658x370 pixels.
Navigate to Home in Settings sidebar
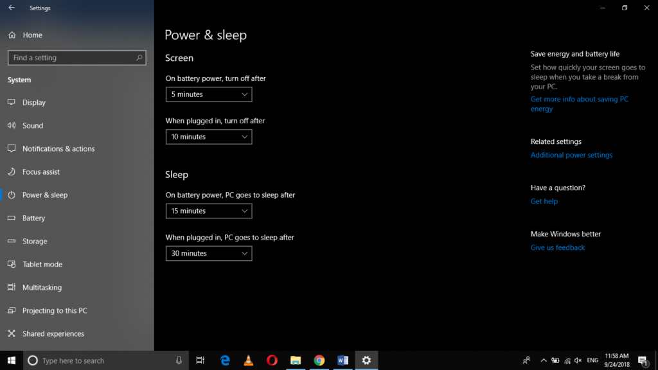point(31,35)
